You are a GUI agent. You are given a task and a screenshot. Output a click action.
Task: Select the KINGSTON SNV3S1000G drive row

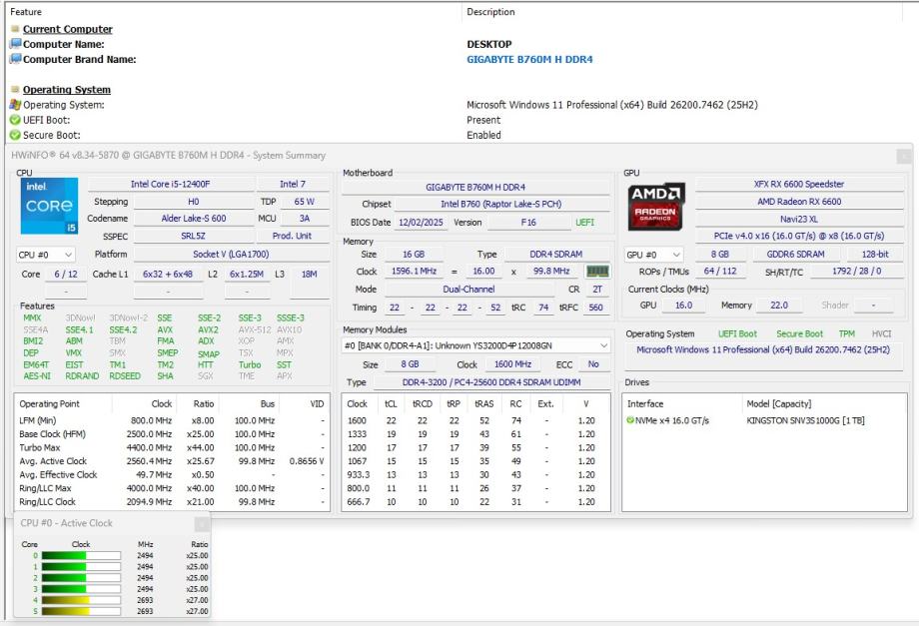point(764,420)
